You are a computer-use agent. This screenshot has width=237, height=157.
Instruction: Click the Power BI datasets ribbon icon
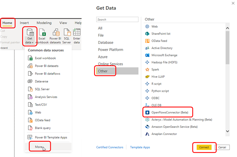[x=55, y=33]
